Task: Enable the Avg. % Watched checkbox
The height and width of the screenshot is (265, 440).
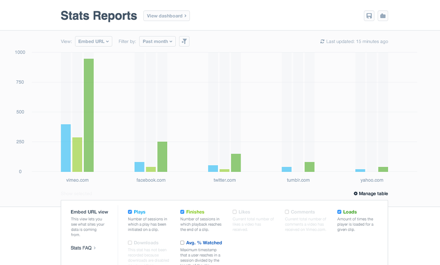Action: (x=182, y=243)
